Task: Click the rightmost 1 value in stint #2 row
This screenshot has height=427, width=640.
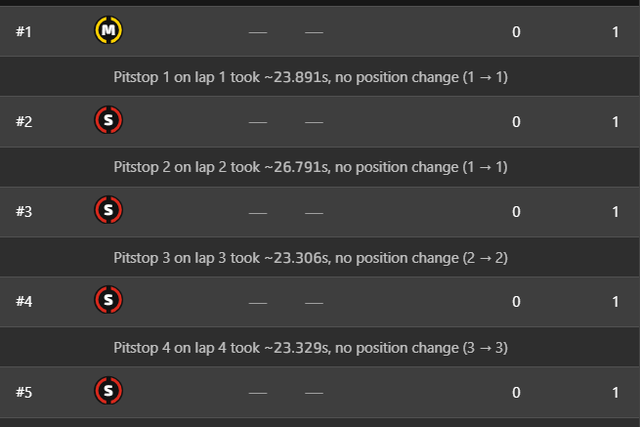Action: pos(616,122)
